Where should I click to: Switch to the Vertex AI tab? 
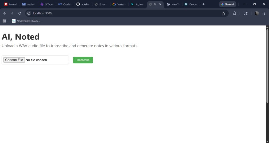pos(119,4)
